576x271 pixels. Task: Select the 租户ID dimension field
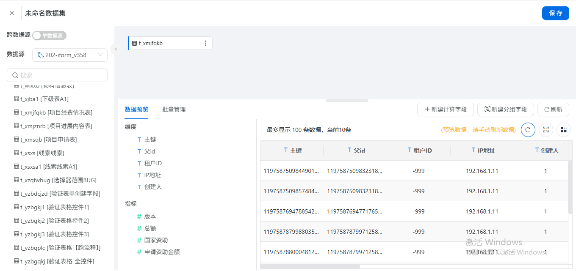point(153,163)
